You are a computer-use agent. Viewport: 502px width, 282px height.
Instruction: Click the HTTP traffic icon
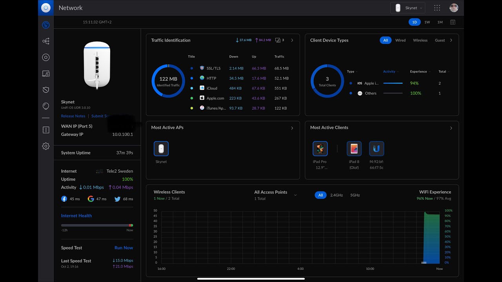click(202, 78)
